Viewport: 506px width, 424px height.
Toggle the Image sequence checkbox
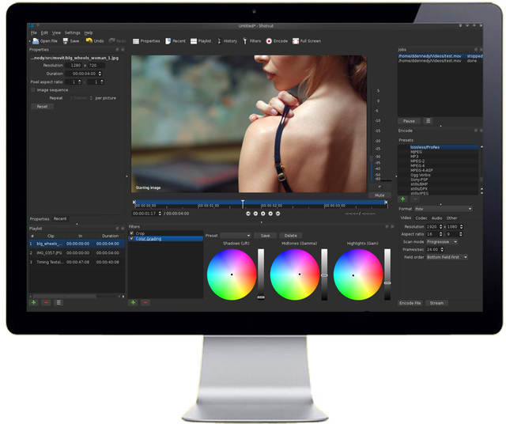click(33, 89)
